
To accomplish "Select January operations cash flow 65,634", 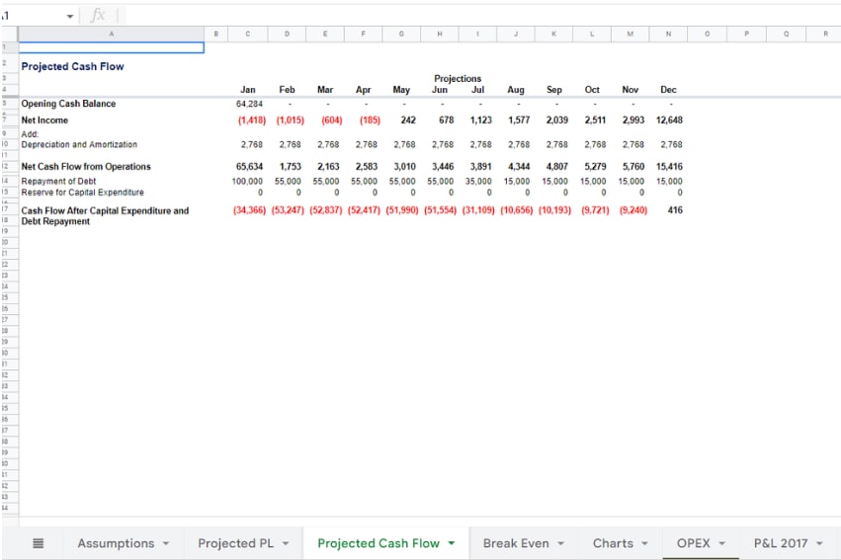I will point(249,167).
